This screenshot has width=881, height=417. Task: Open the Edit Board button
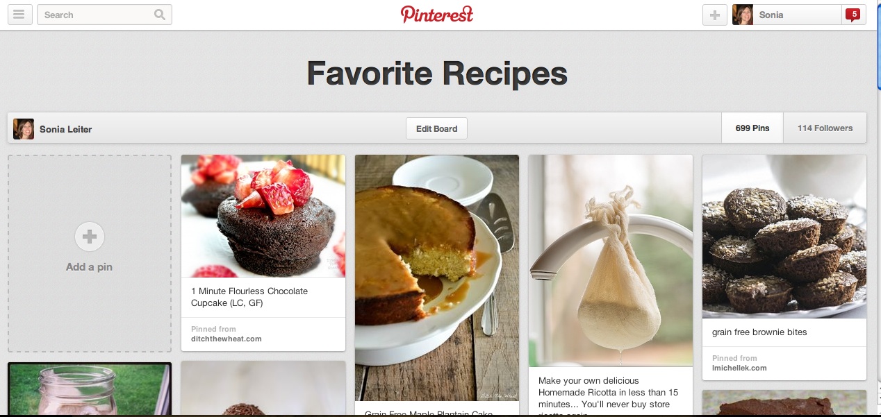point(436,128)
